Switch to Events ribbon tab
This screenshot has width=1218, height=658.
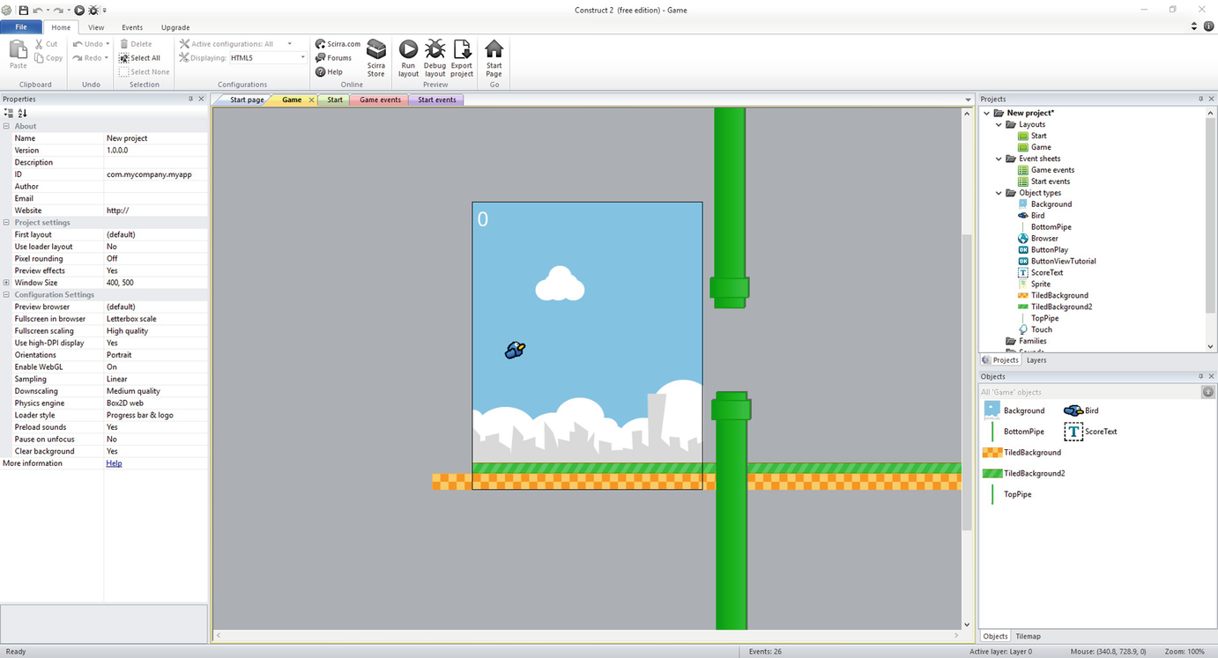point(132,27)
